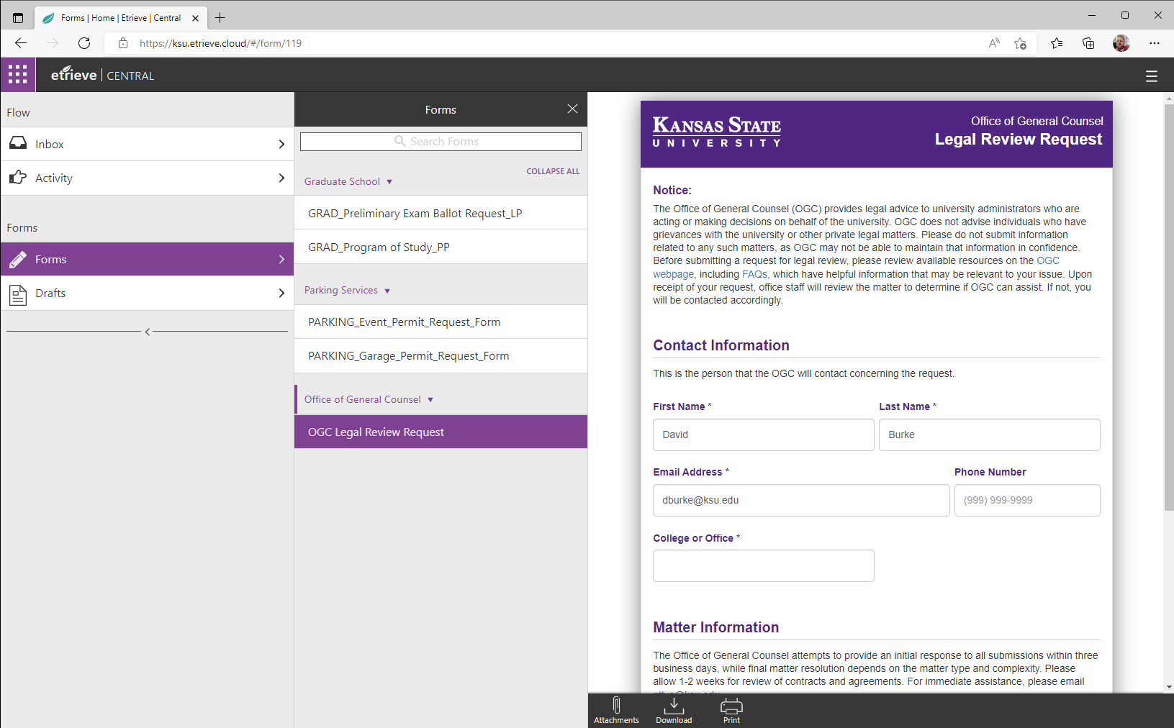Click the Inbox tray icon

[x=18, y=143]
